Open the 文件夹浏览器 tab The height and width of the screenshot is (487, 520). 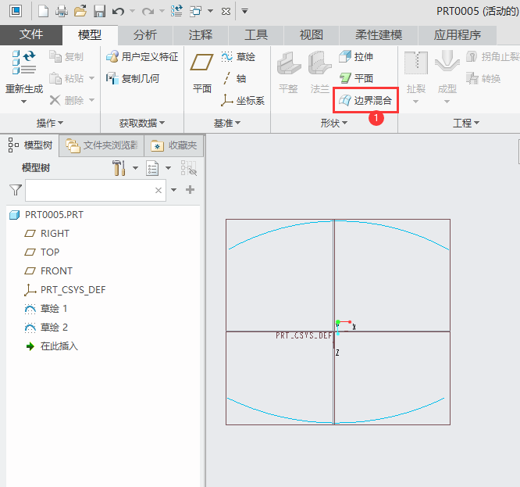102,145
